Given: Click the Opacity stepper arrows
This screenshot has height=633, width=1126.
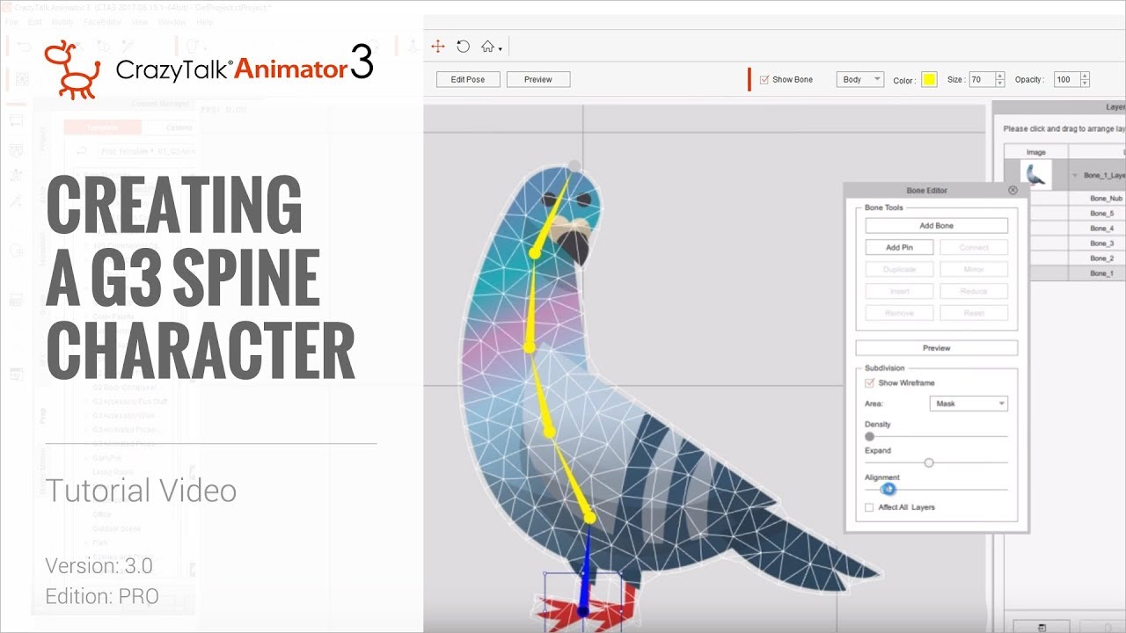Looking at the screenshot, I should (x=1085, y=80).
